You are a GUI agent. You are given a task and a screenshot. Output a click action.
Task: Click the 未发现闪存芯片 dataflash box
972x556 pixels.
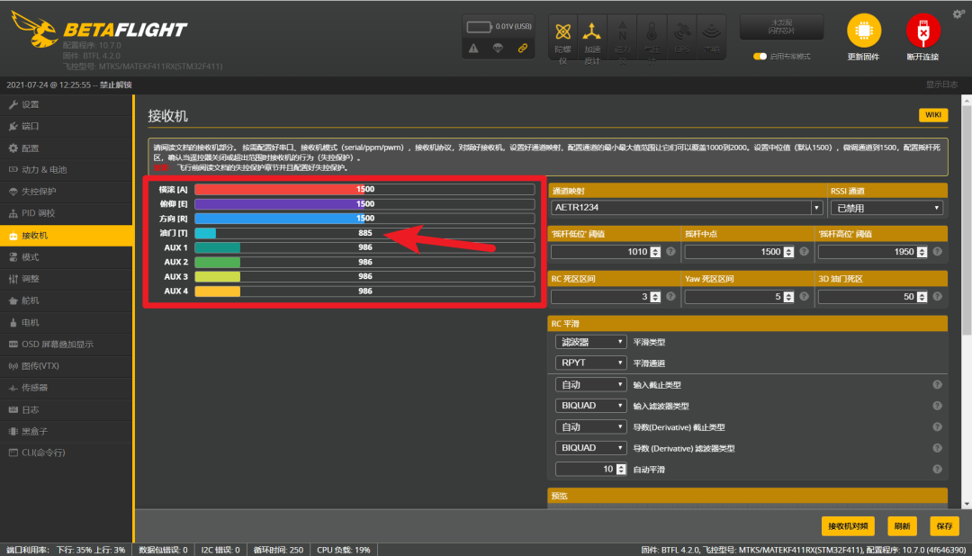(x=782, y=27)
